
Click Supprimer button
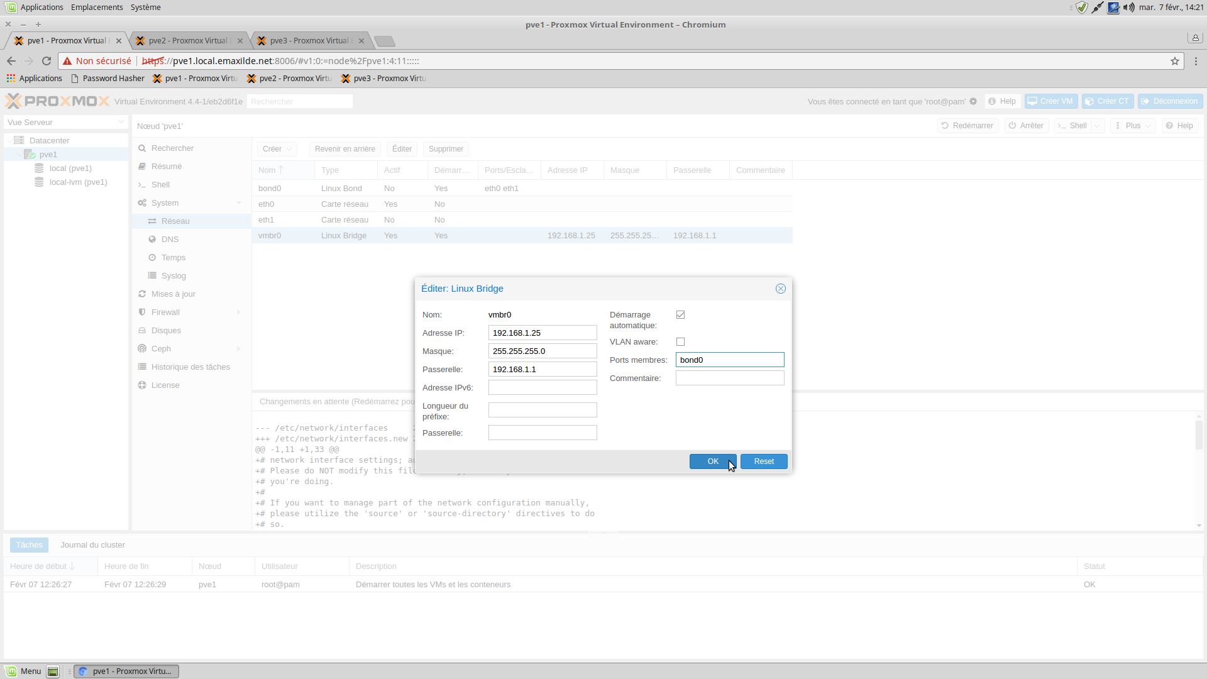point(446,149)
